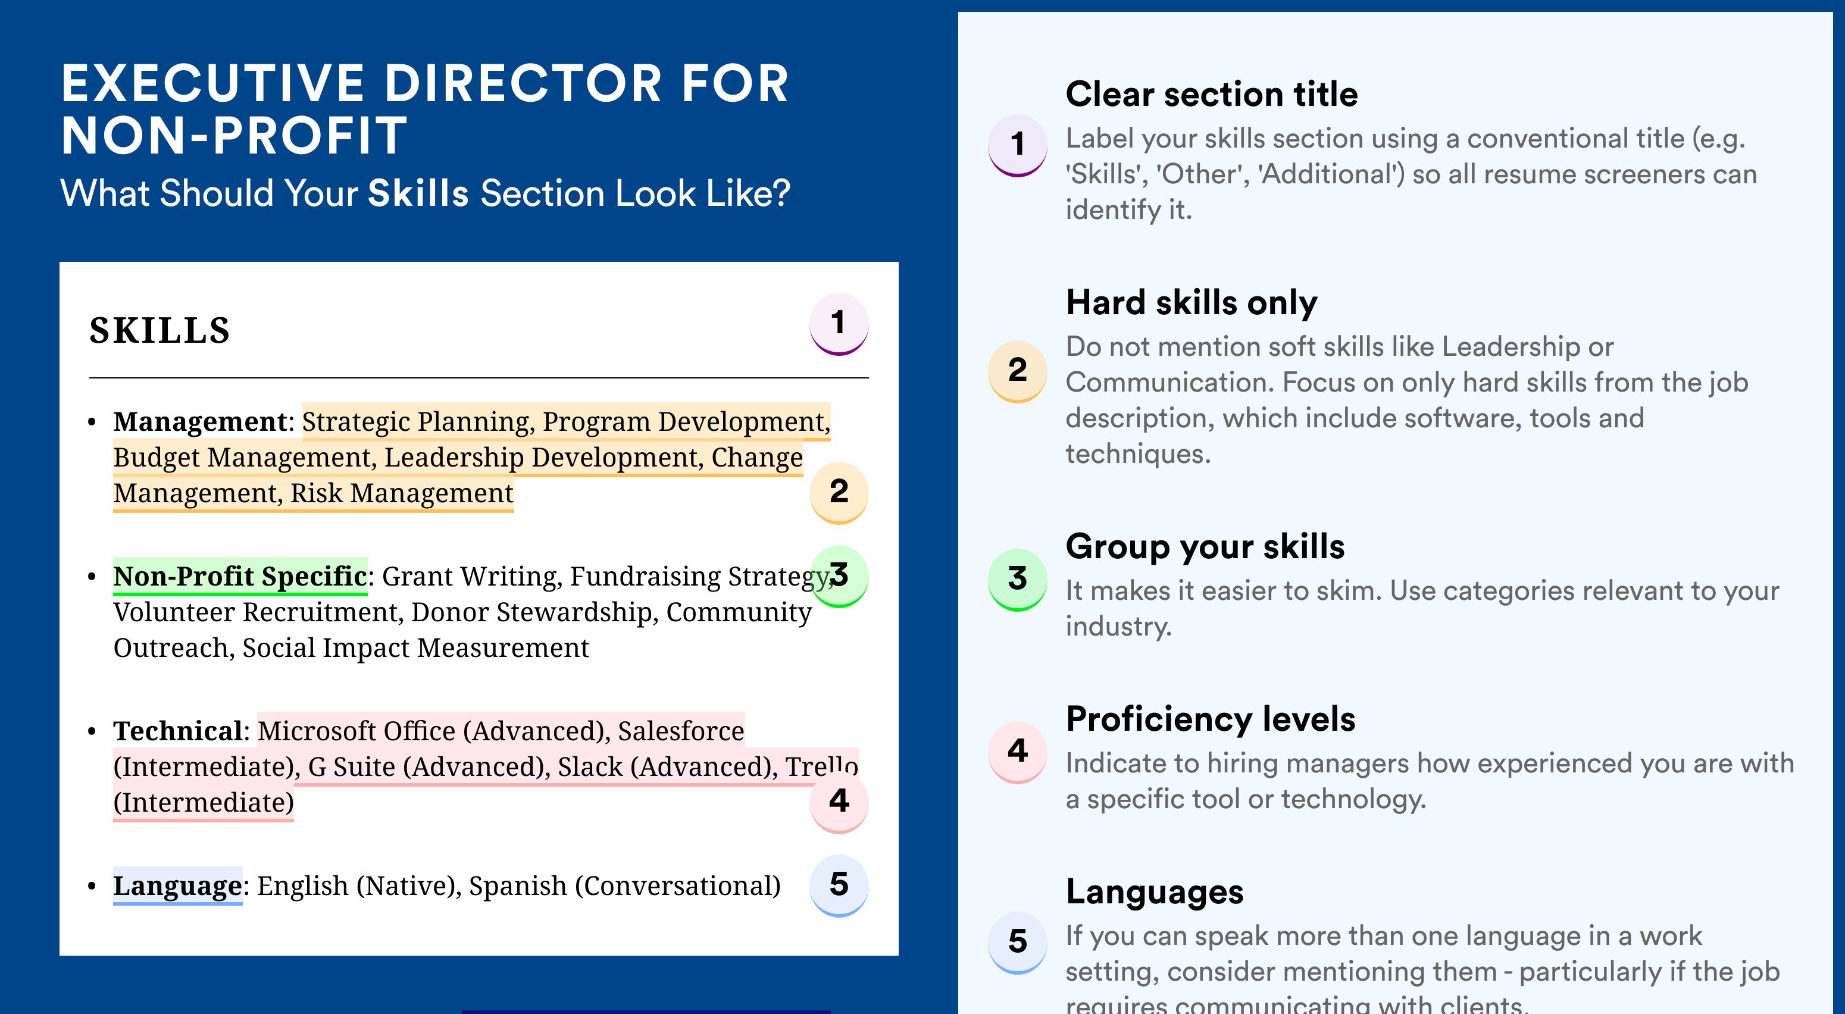Image resolution: width=1845 pixels, height=1014 pixels.
Task: Click the 'Executive Director for Non-Profit' title
Action: pos(425,109)
